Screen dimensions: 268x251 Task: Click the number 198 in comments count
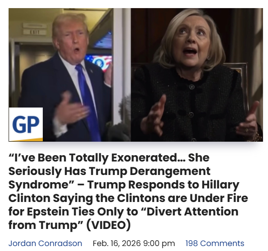click(x=192, y=243)
